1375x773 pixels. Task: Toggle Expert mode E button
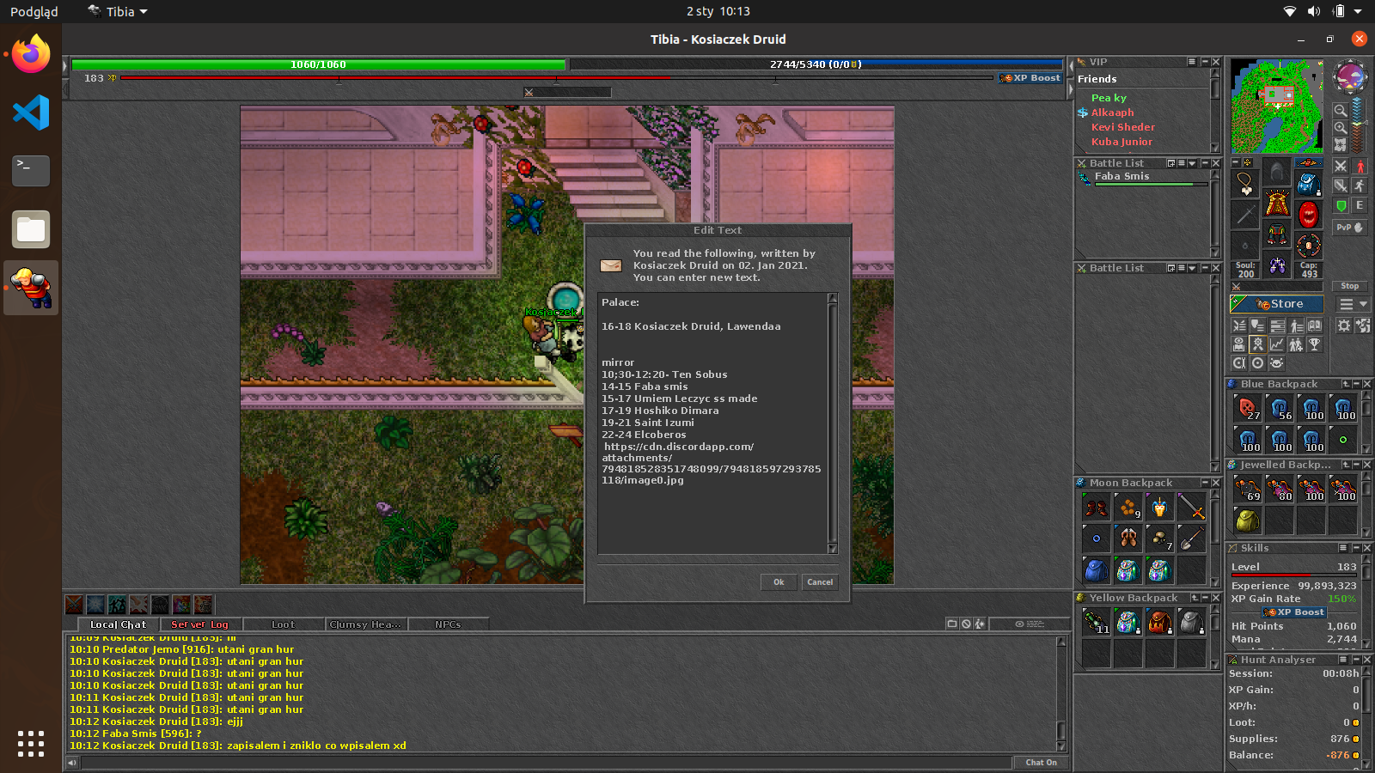click(x=1360, y=205)
